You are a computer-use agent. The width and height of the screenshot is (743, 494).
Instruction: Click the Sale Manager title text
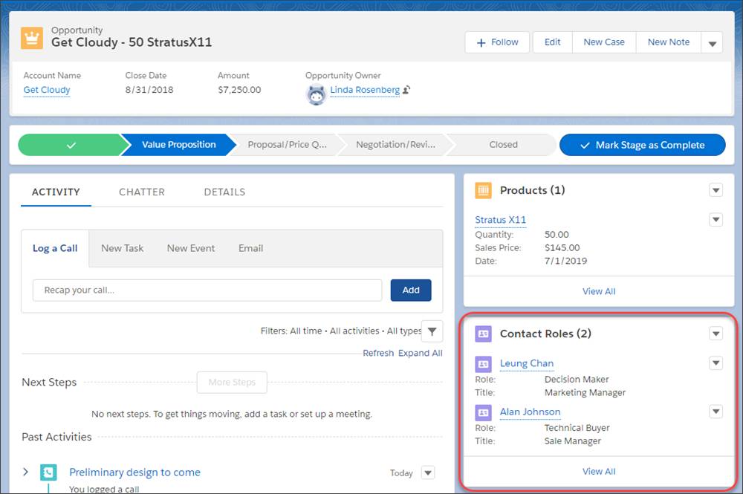[x=572, y=441]
